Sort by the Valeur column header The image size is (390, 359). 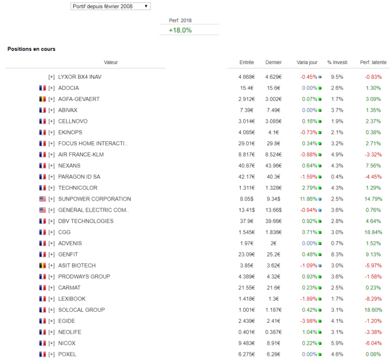(111, 62)
